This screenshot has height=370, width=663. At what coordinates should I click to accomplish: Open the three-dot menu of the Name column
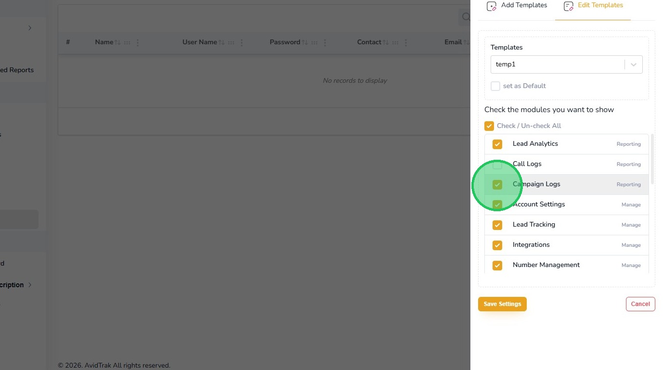pyautogui.click(x=138, y=42)
